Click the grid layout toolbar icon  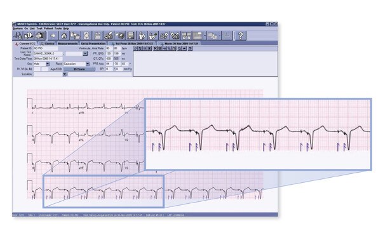tap(198, 36)
